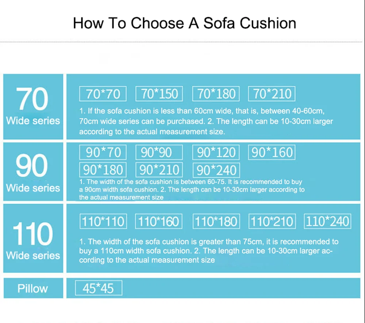The width and height of the screenshot is (365, 323).
Task: Switch to the 110 Wide series label
Action: tap(33, 238)
